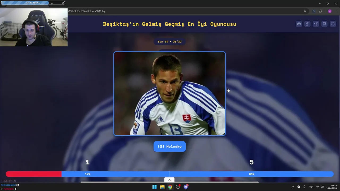Screen dimensions: 340x191
Task: Select the (2) Holosko button
Action: click(169, 146)
